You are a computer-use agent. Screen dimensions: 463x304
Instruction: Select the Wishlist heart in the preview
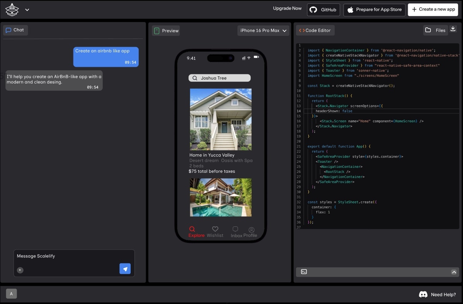click(215, 229)
